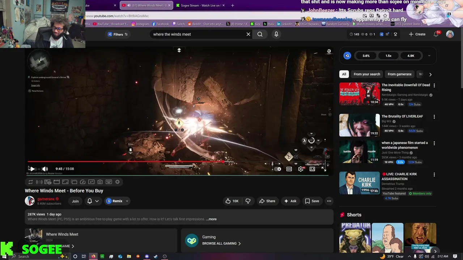The height and width of the screenshot is (260, 463).
Task: Open Steam from the taskbar
Action: coord(156,256)
